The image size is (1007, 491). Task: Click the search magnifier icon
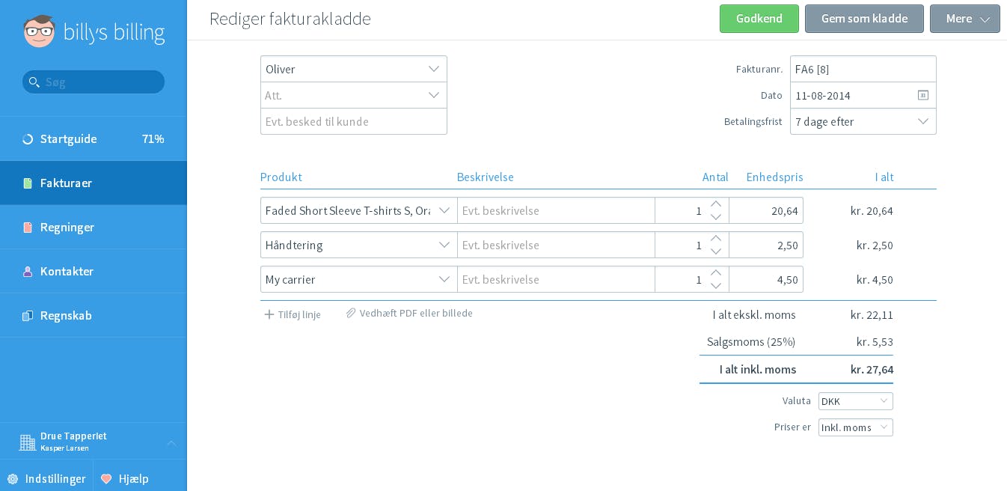point(34,82)
